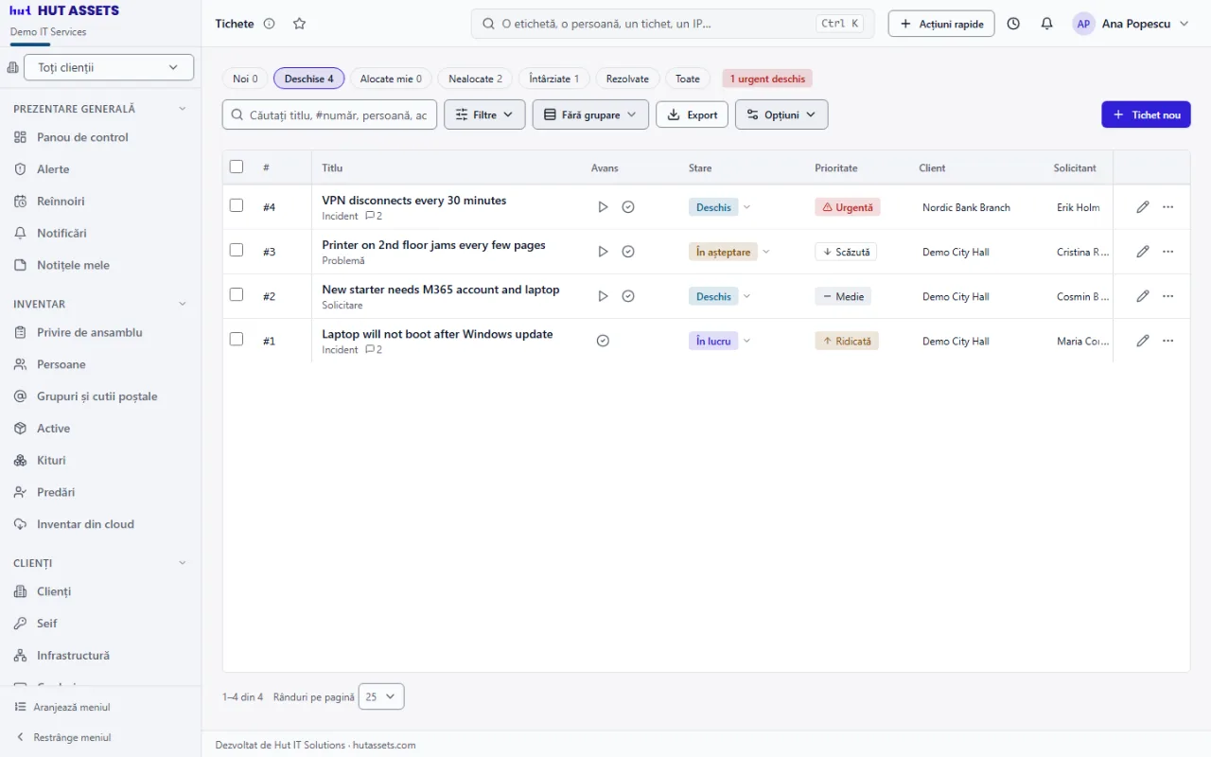1211x757 pixels.
Task: Select the checkbox for ticket #4
Action: pyautogui.click(x=237, y=205)
